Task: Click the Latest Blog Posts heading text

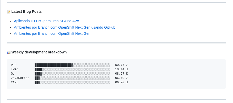Action: click(x=26, y=12)
